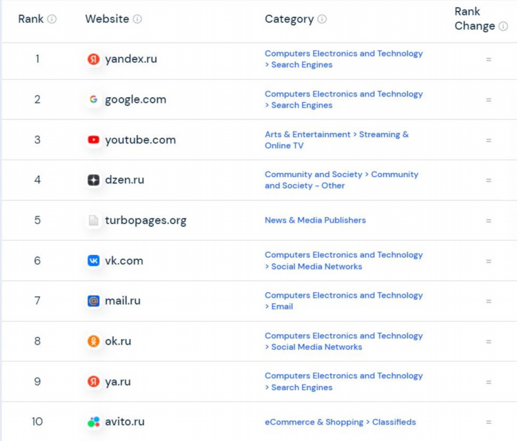The image size is (517, 441).
Task: Click the info icon next to Rank
Action: coord(52,19)
